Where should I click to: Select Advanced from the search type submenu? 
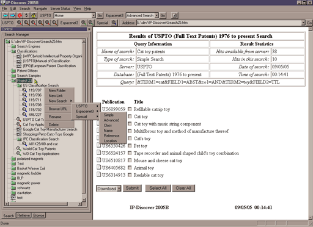(112, 120)
